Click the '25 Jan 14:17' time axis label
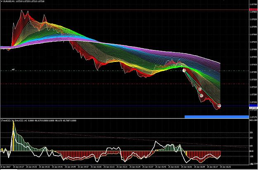258x170 pixels. pos(19,167)
